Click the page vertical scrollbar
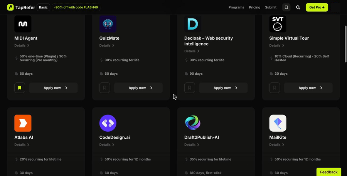Screen dimensions: 347x176 346,44
